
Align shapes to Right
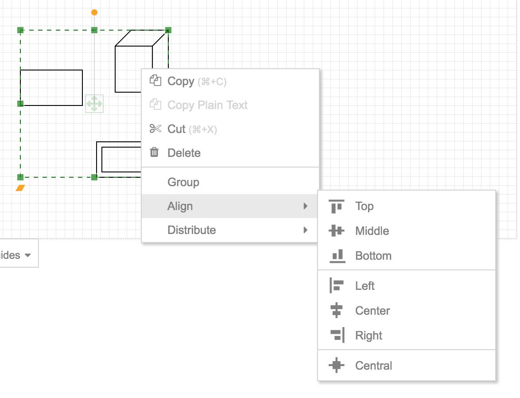pos(407,335)
